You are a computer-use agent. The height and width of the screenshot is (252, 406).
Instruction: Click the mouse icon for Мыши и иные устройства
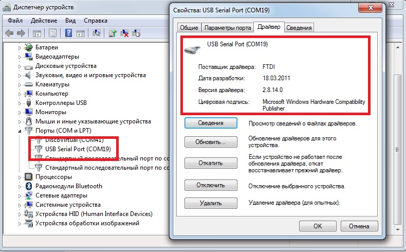click(x=29, y=121)
